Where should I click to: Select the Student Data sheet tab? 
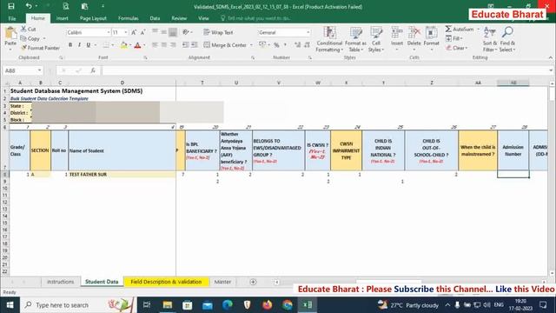point(102,282)
